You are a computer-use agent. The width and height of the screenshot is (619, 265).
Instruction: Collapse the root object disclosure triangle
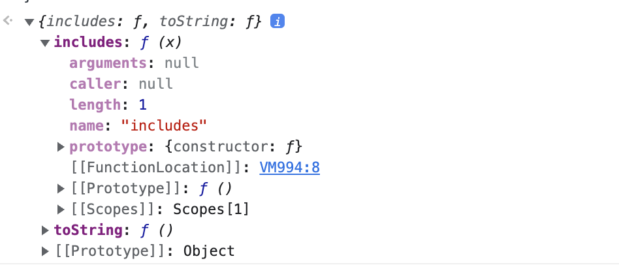pos(29,22)
